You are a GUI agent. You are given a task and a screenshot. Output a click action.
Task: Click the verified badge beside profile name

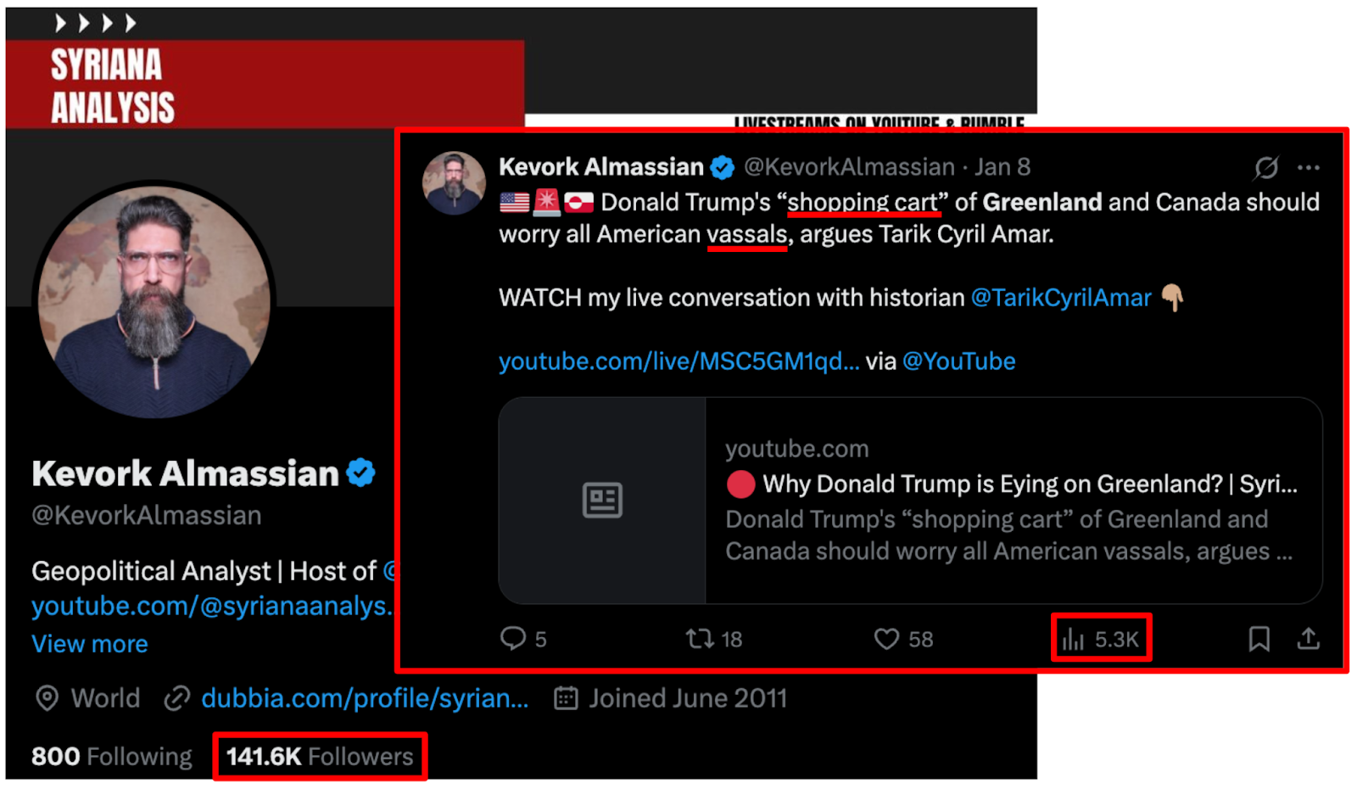point(361,473)
